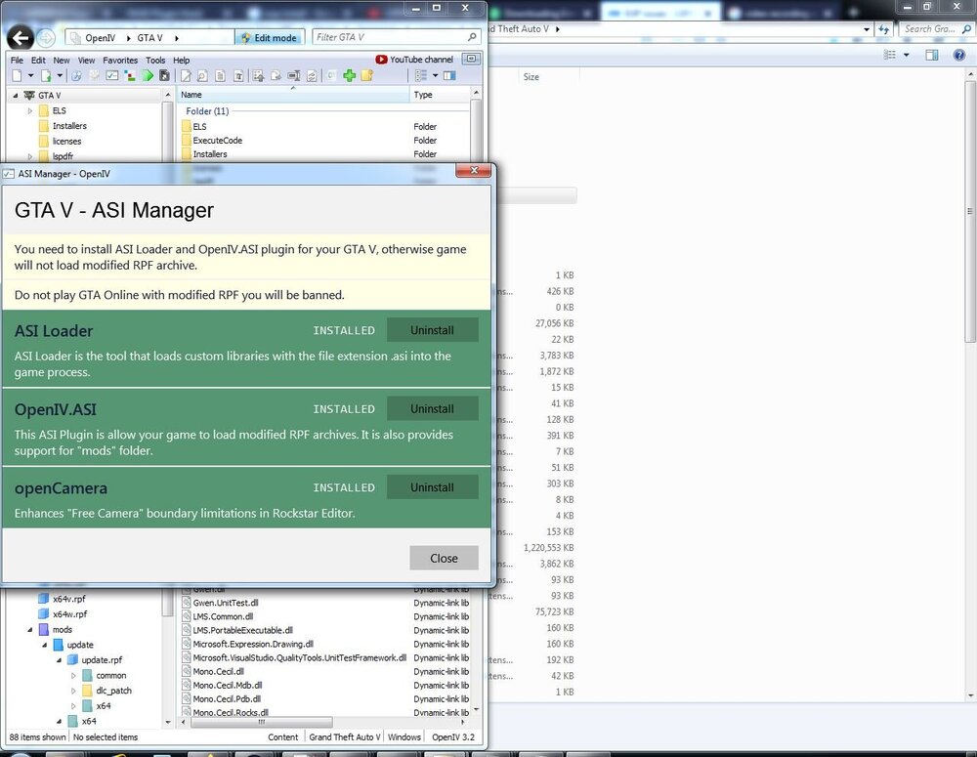Screen dimensions: 977x757
Task: Expand the dlc_patch folder in the tree
Action: tap(73, 691)
